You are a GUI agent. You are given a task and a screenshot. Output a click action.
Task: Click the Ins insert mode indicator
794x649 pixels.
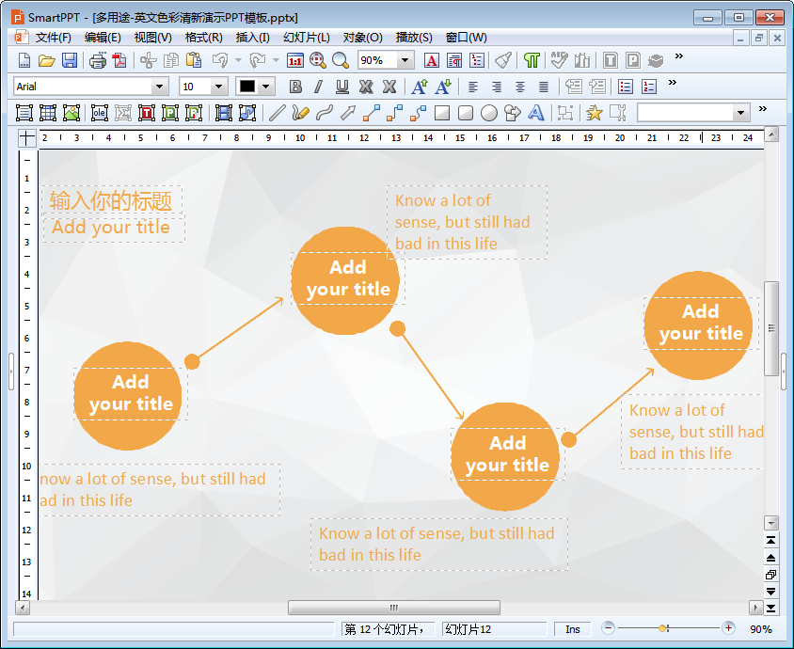pos(573,629)
